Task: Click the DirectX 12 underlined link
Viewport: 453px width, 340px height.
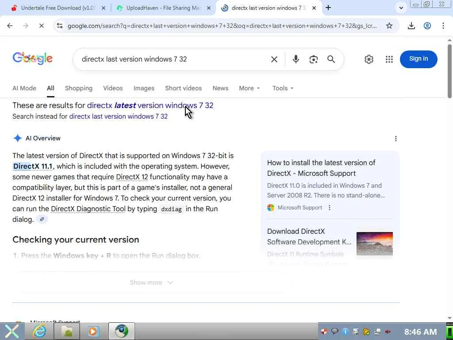Action: pos(132,177)
